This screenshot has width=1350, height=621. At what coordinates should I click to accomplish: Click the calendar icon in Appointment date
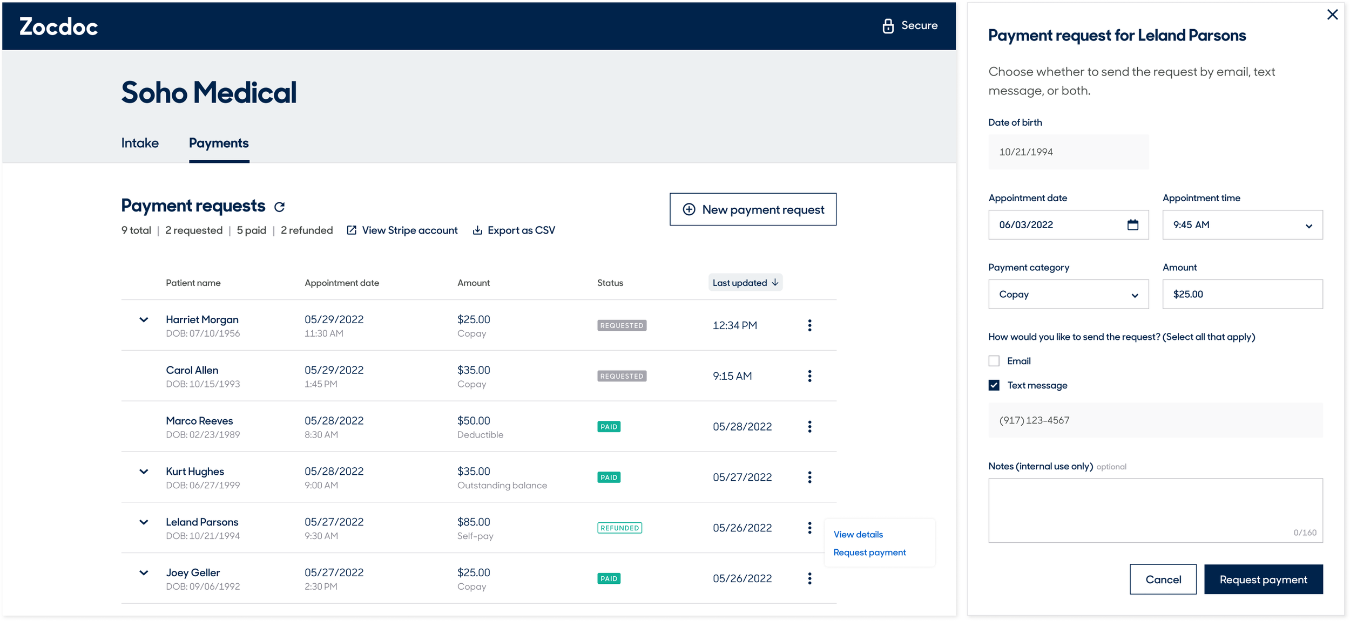(x=1132, y=225)
